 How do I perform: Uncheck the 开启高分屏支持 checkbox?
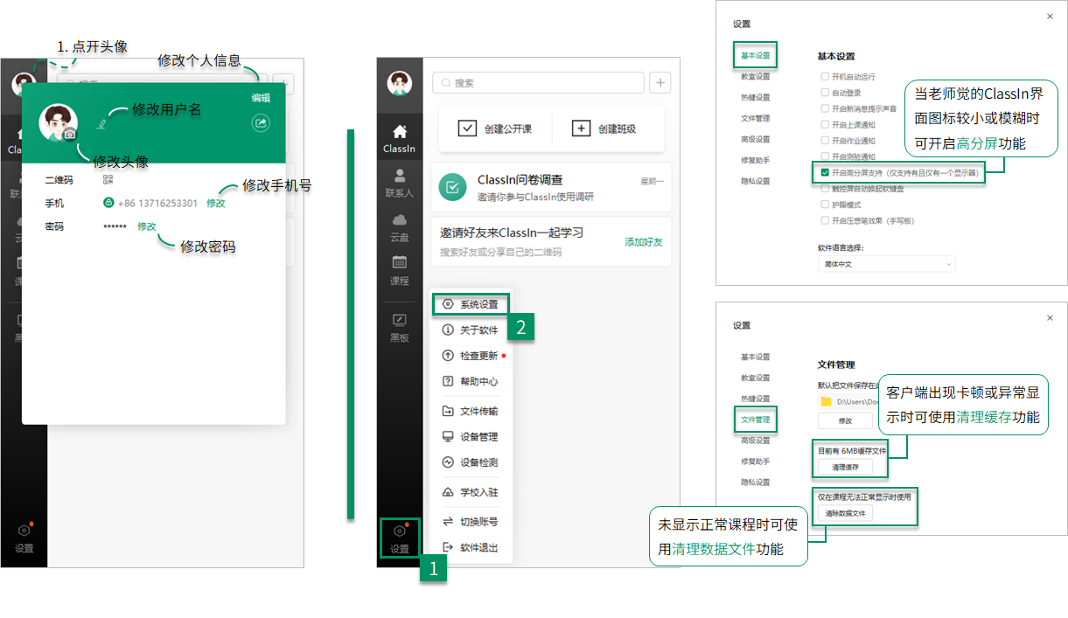tap(825, 173)
